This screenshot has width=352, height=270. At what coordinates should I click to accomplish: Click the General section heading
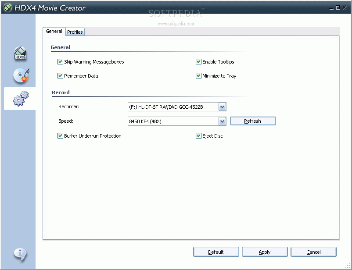point(60,47)
